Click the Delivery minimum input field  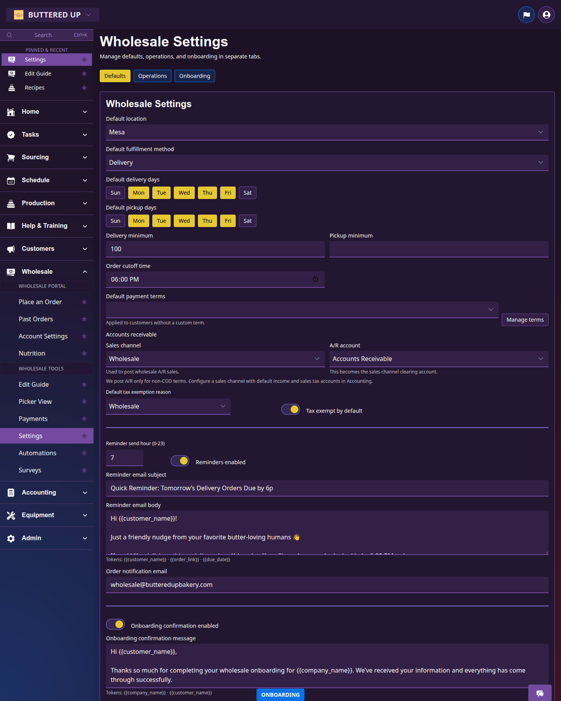(x=215, y=249)
